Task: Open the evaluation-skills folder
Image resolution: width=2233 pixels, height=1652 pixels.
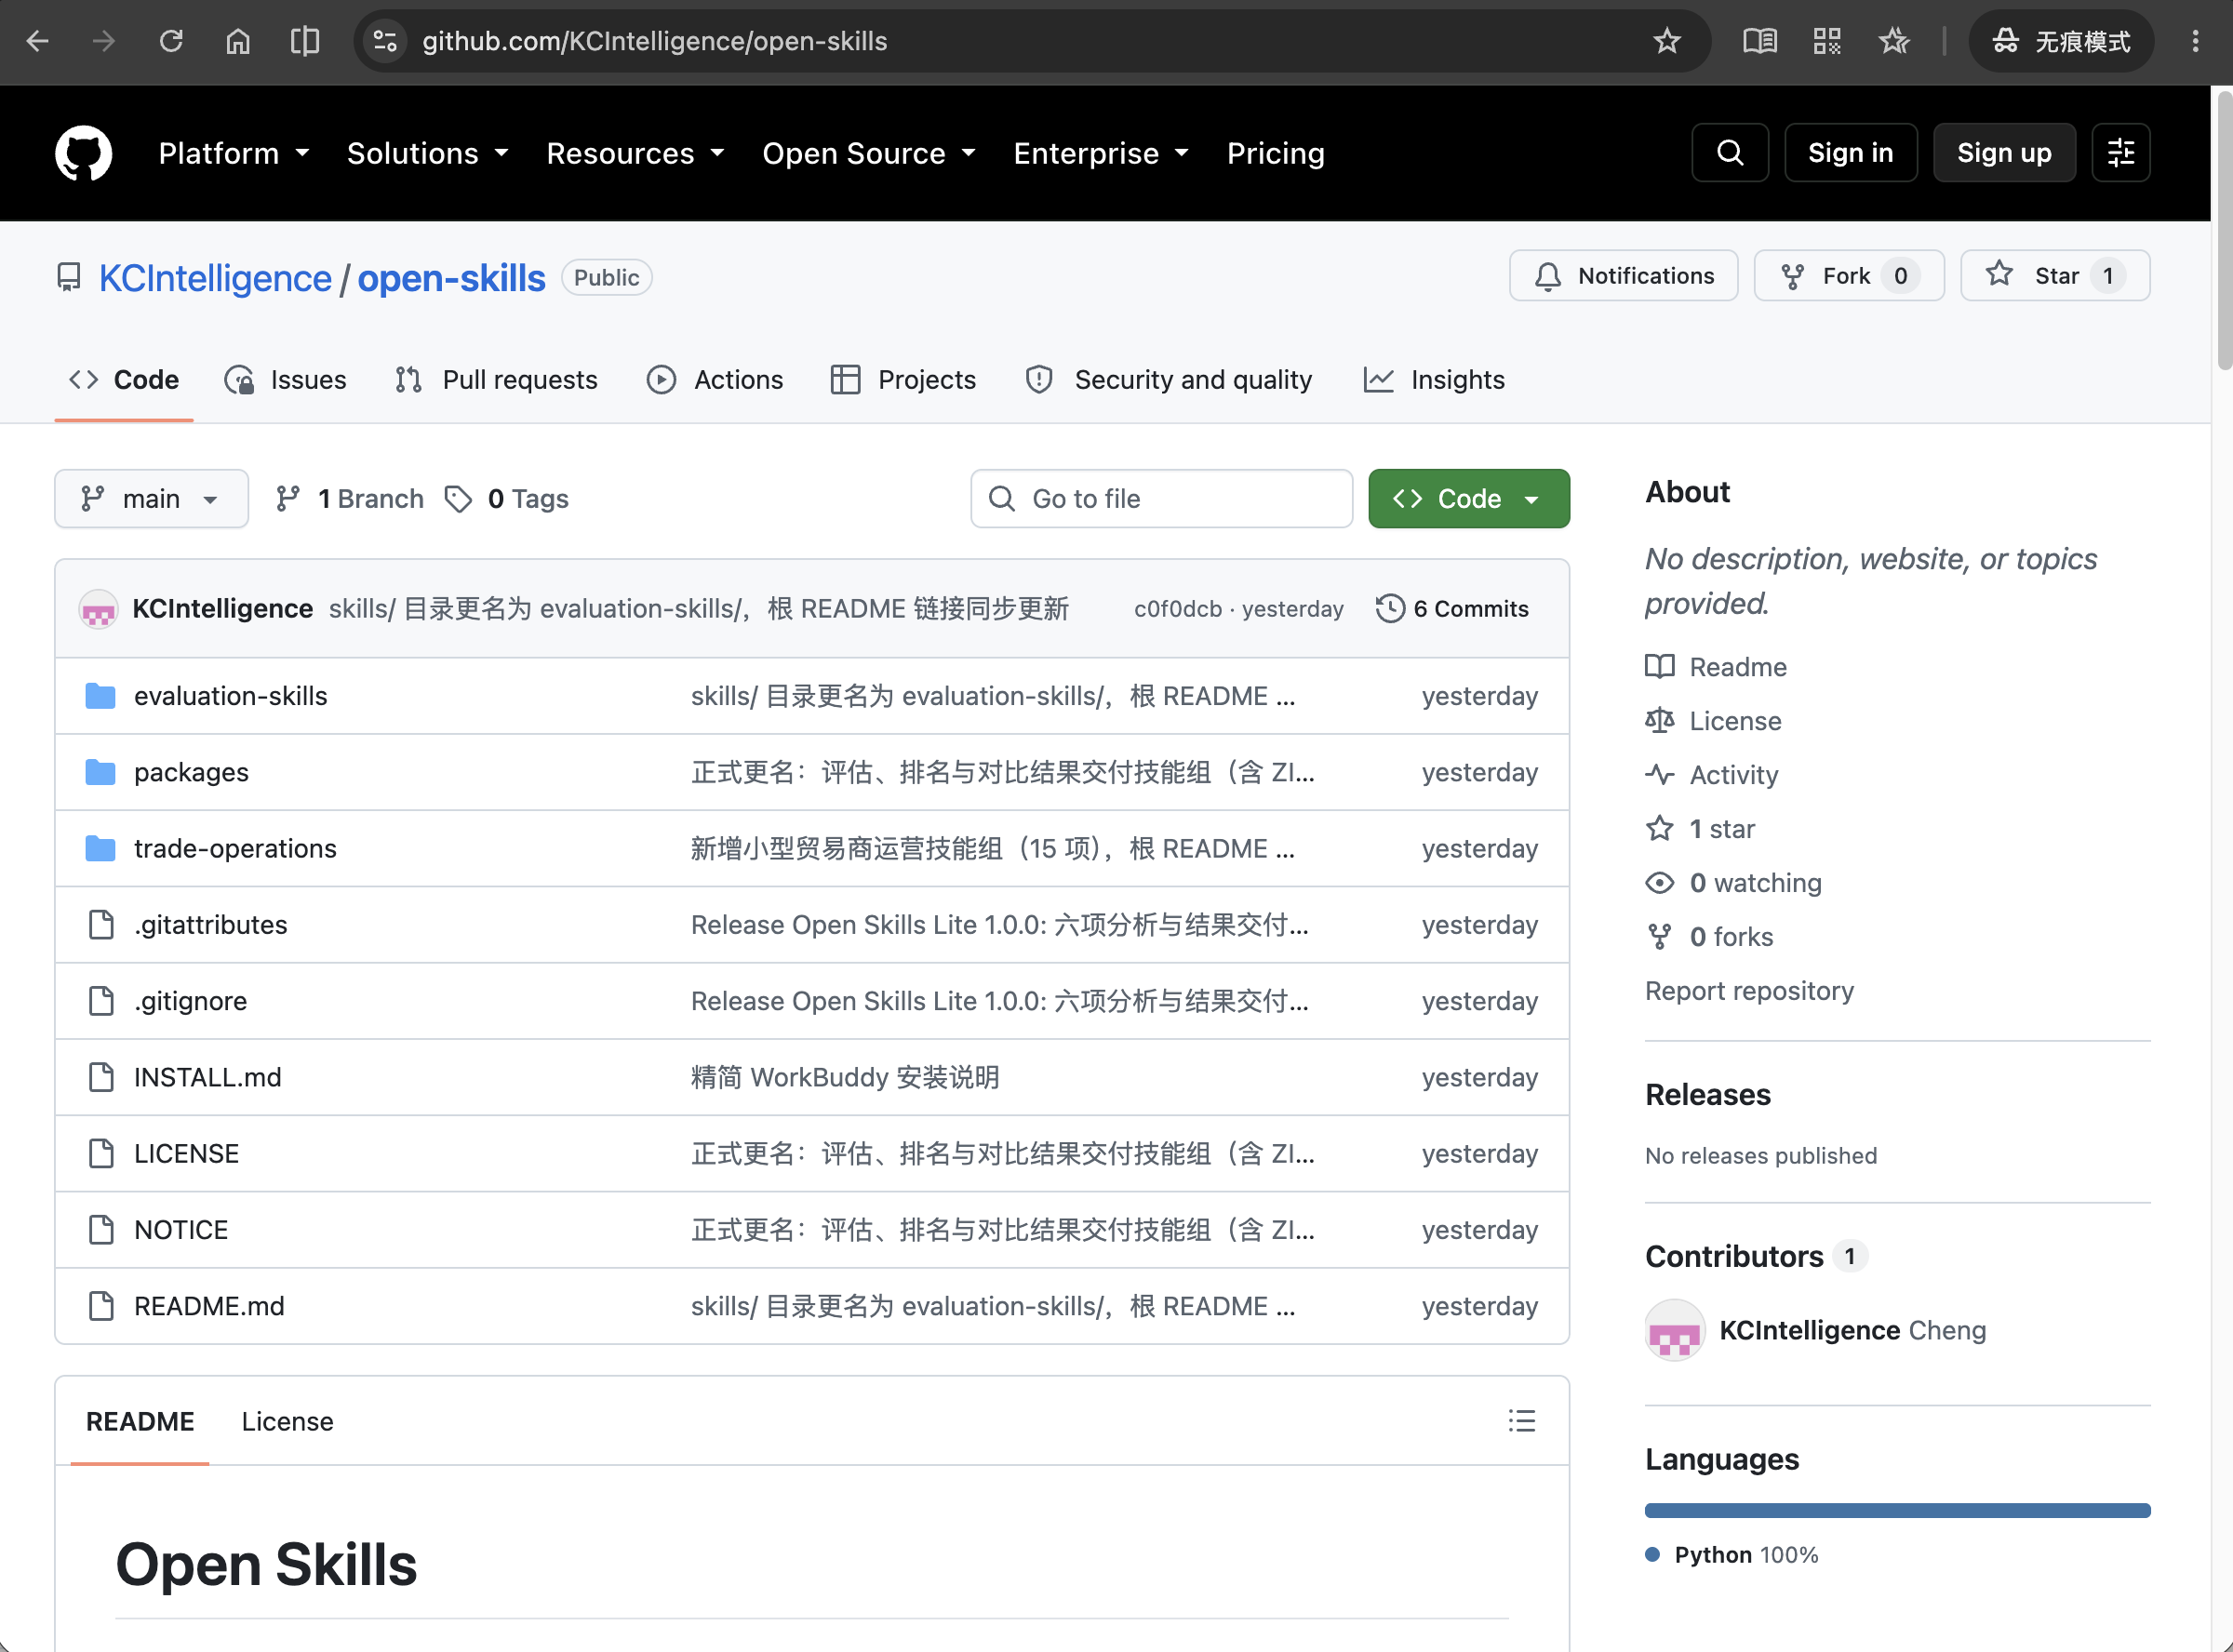Action: 230,696
